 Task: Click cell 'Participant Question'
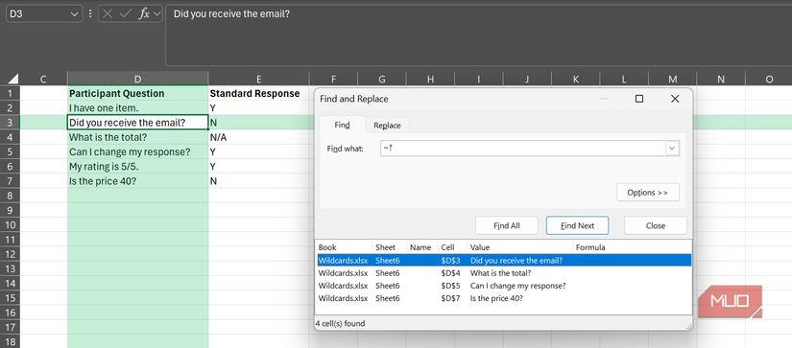137,93
